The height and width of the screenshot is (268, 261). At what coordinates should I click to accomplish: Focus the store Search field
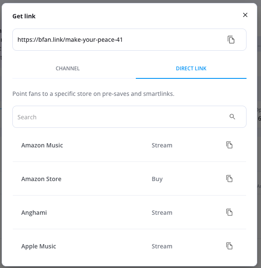pyautogui.click(x=119, y=117)
